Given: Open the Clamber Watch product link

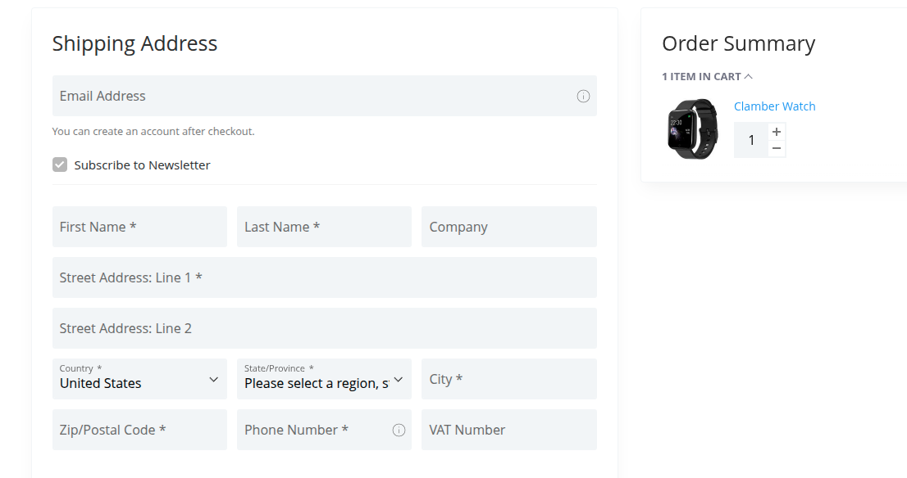Looking at the screenshot, I should 774,106.
